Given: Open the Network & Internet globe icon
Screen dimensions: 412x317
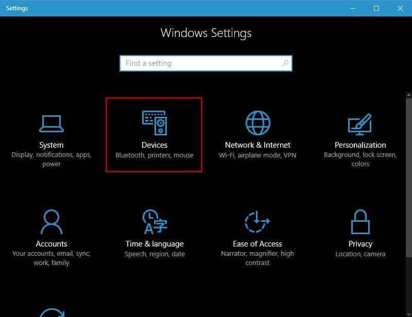Looking at the screenshot, I should pos(258,123).
